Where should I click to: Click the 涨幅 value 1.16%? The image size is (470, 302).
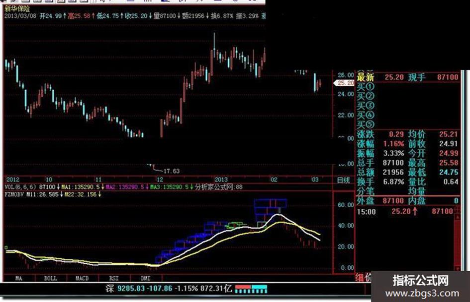[393, 144]
